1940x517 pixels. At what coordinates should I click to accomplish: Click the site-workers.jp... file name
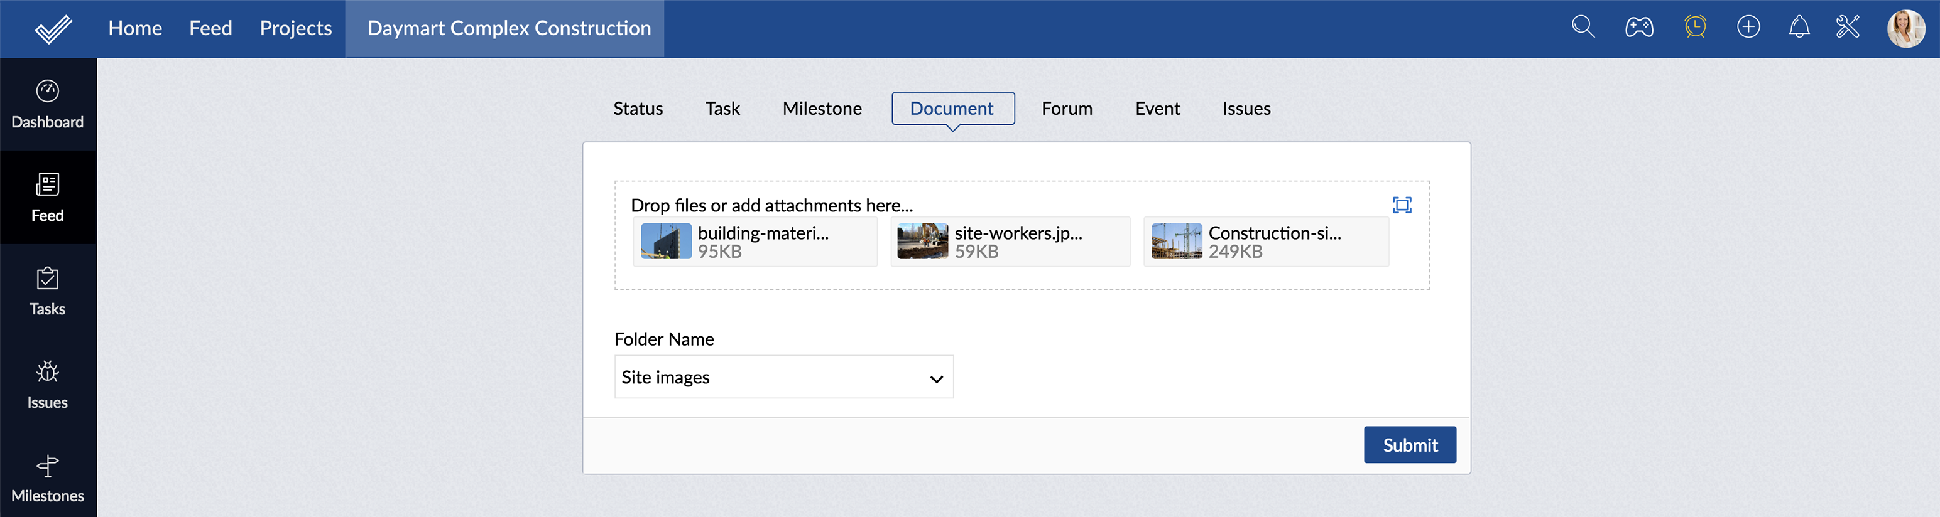[x=1018, y=233]
